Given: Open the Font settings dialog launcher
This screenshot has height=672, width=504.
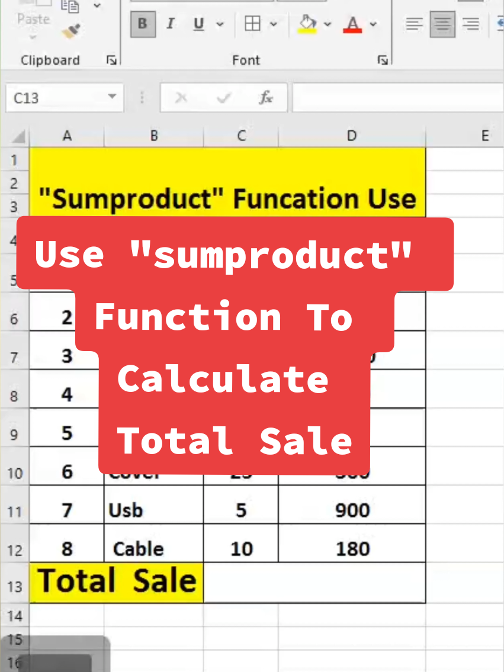Looking at the screenshot, I should [x=383, y=60].
